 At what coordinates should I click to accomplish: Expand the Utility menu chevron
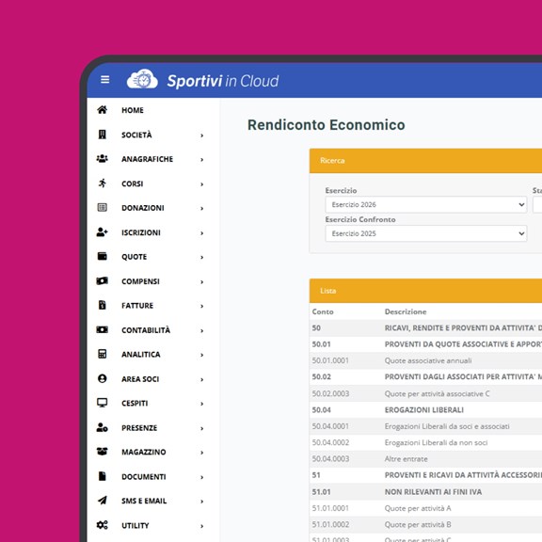pyautogui.click(x=202, y=526)
